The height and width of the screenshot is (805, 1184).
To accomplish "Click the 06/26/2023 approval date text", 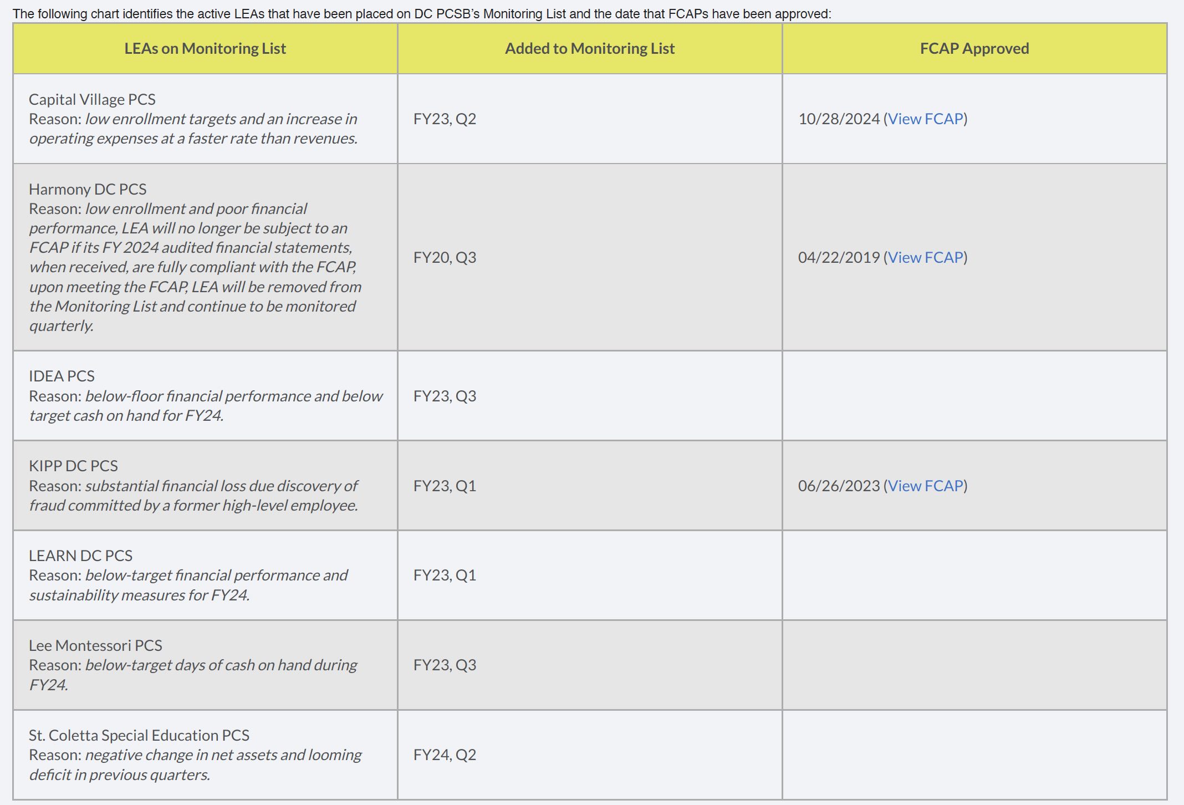I will (x=839, y=486).
